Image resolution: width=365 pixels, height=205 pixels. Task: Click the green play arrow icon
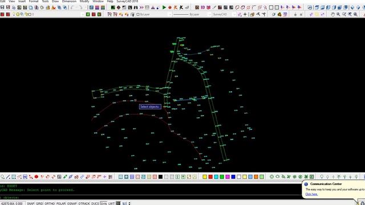(x=164, y=7)
